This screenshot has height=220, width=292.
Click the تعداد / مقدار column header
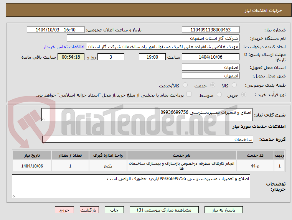pyautogui.click(x=70, y=155)
